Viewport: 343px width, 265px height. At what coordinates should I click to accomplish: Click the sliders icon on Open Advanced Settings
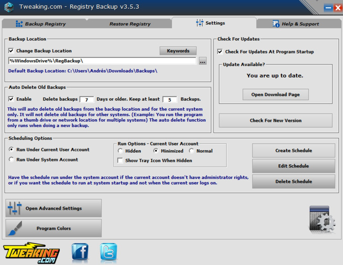point(15,208)
